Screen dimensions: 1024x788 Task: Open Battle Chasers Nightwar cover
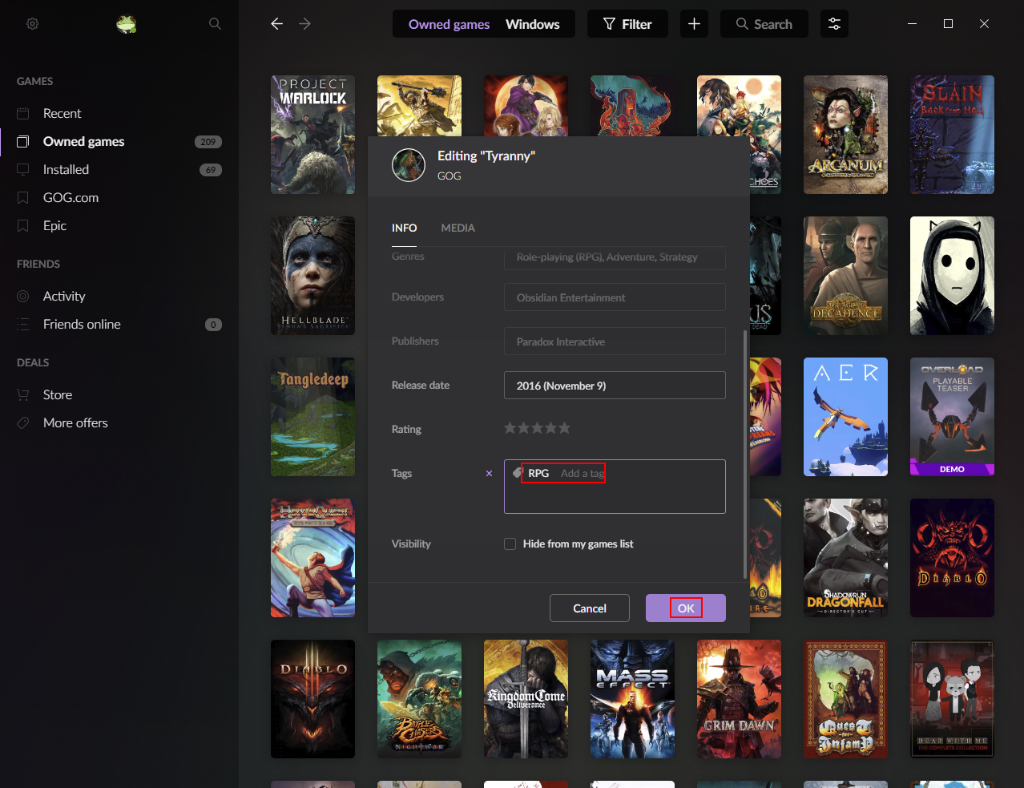click(419, 699)
